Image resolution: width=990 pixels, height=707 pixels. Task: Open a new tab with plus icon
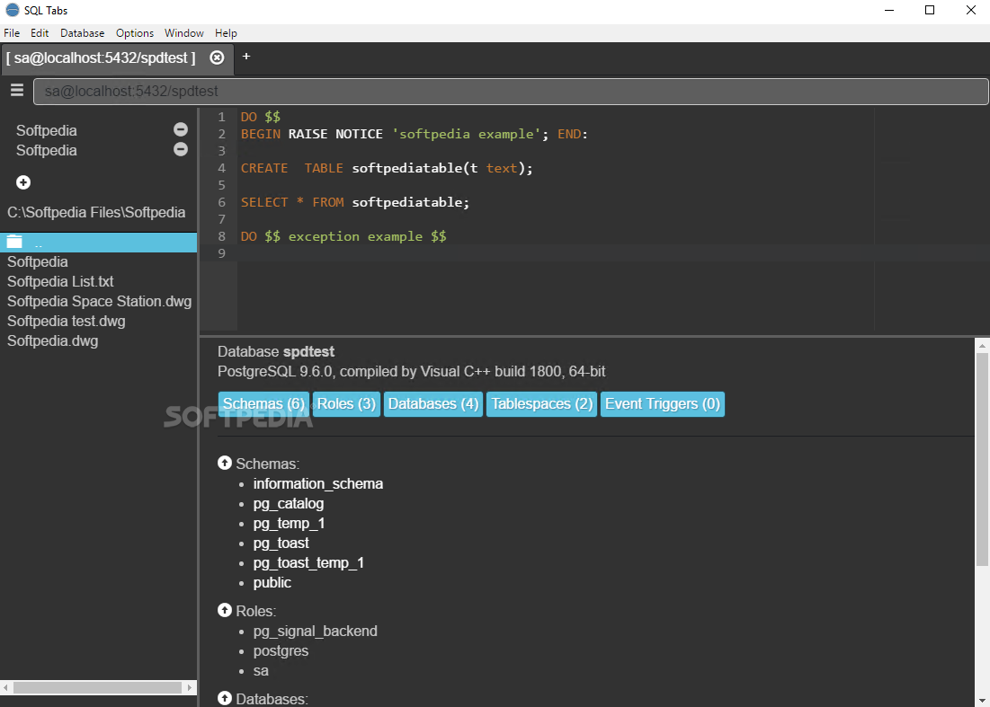coord(246,56)
